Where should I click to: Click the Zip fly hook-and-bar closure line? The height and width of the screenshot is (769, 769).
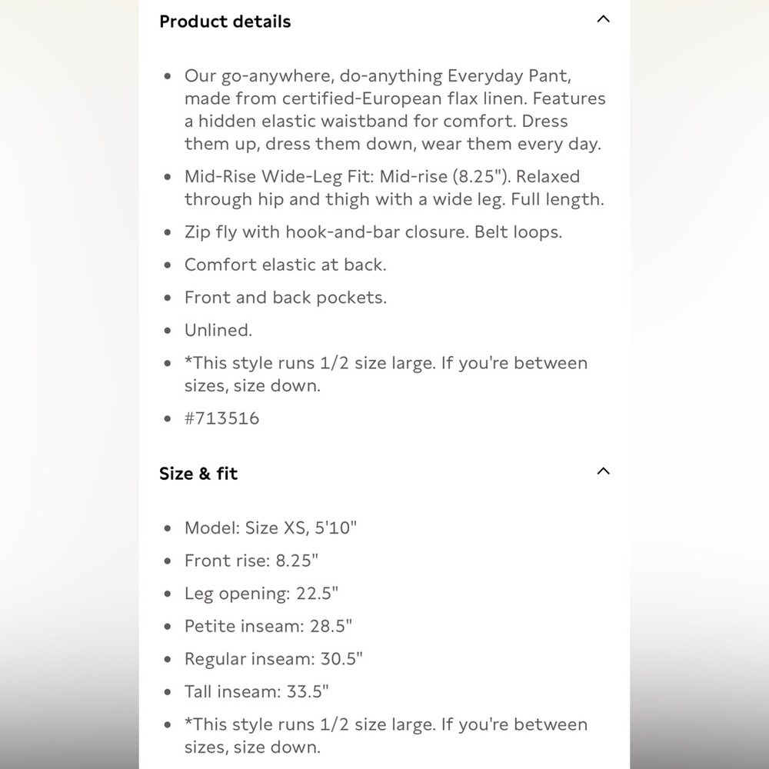(x=373, y=232)
